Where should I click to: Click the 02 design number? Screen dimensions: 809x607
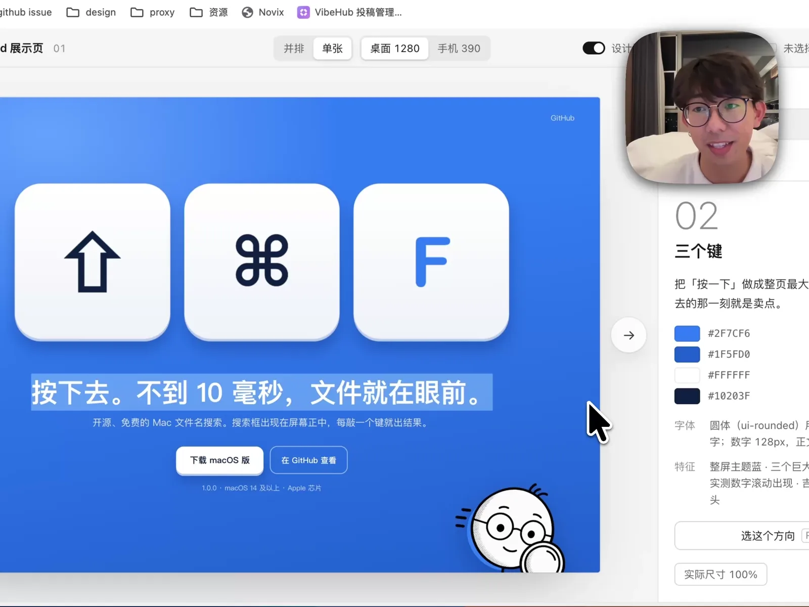(697, 216)
